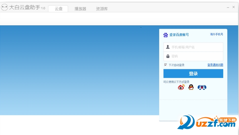The height and width of the screenshot is (135, 239).
Task: Click the 海外手机号 link
Action: [x=217, y=34]
